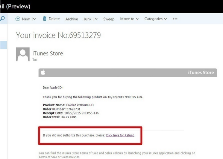Open the Click here for Refund link
This screenshot has height=159, width=223.
click(120, 135)
